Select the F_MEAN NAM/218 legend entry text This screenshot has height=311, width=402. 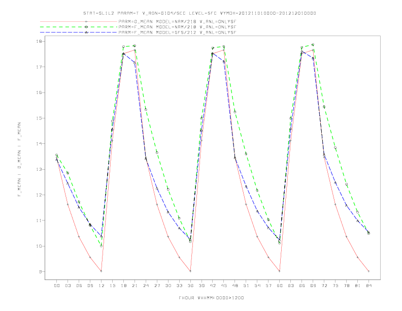[178, 27]
